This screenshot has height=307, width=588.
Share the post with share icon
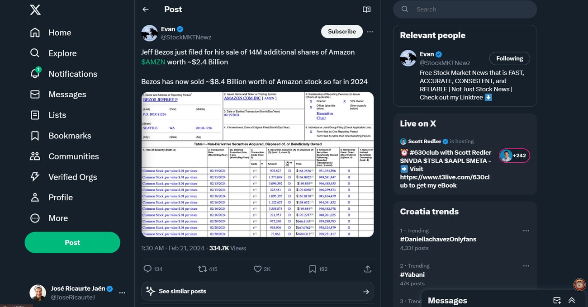pos(368,269)
